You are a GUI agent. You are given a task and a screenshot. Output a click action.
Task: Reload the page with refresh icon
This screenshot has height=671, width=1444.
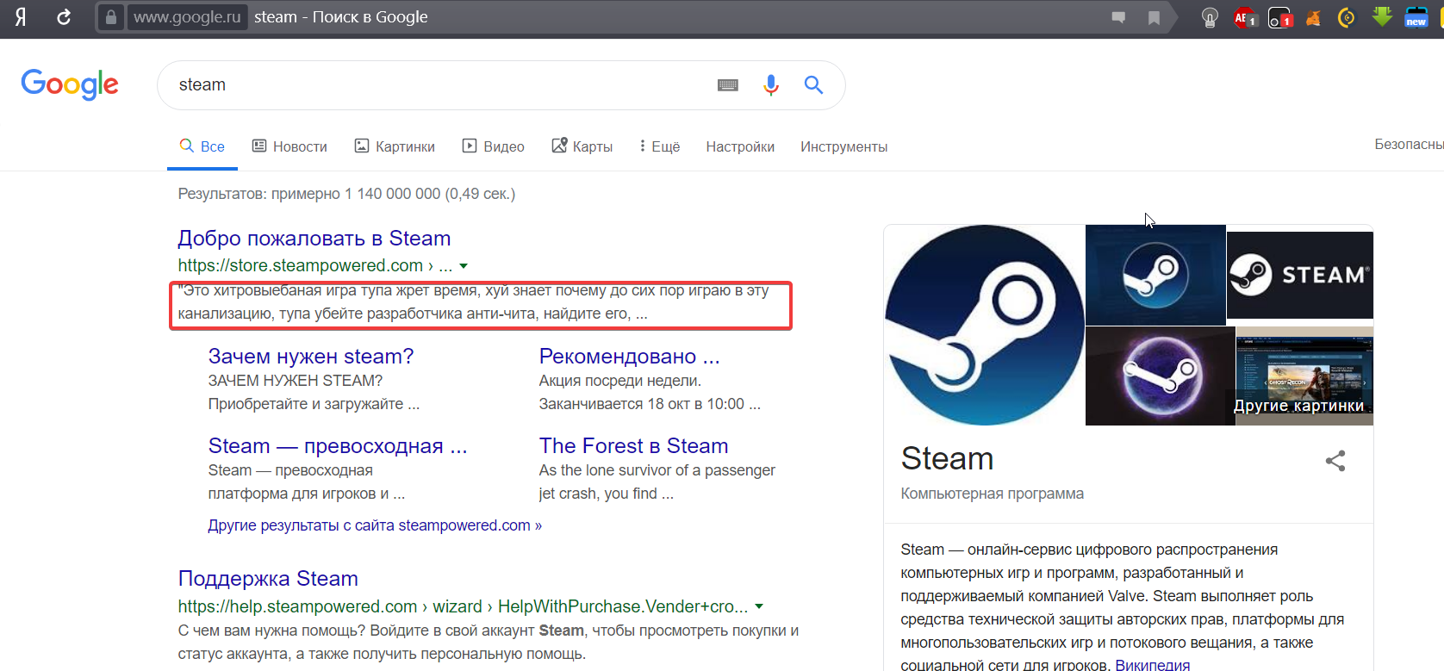point(64,17)
